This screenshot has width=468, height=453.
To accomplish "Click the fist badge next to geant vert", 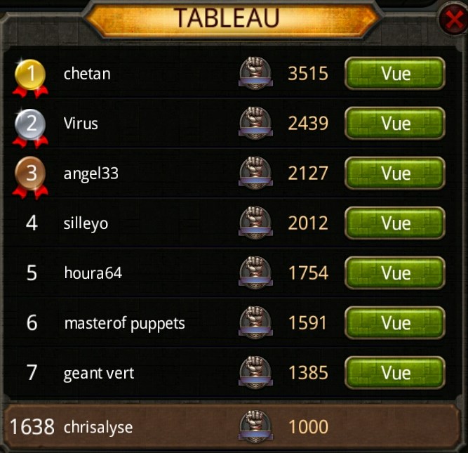I will coord(255,373).
